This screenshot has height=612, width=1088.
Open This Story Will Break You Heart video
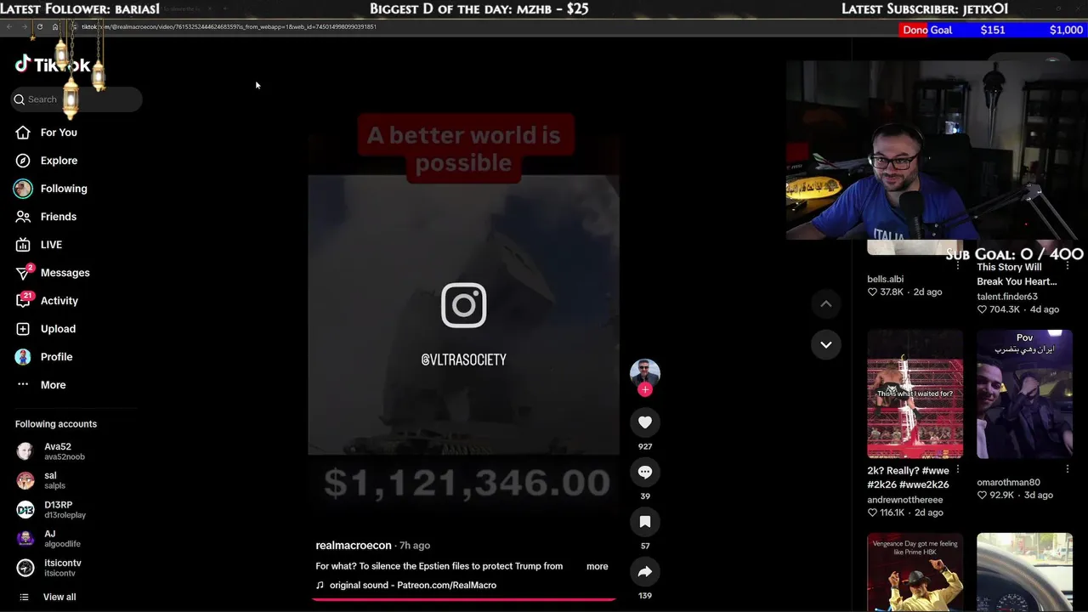(x=1017, y=275)
